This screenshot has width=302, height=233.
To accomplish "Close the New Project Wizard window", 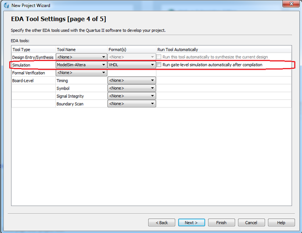I will coord(291,4).
